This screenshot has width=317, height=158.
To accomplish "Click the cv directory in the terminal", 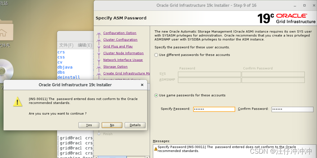I will [60, 62].
